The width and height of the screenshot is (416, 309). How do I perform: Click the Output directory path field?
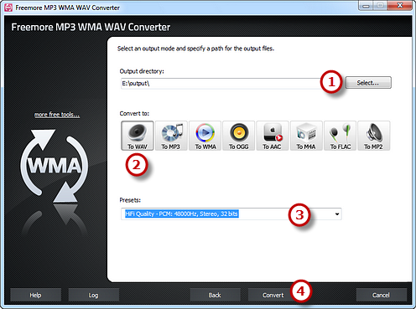tap(221, 84)
